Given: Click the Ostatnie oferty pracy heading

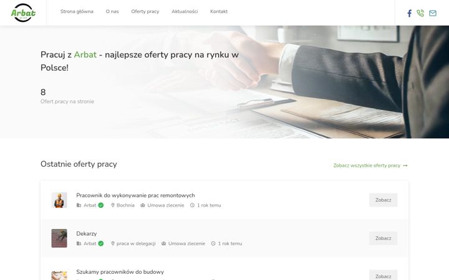Looking at the screenshot, I should 79,164.
